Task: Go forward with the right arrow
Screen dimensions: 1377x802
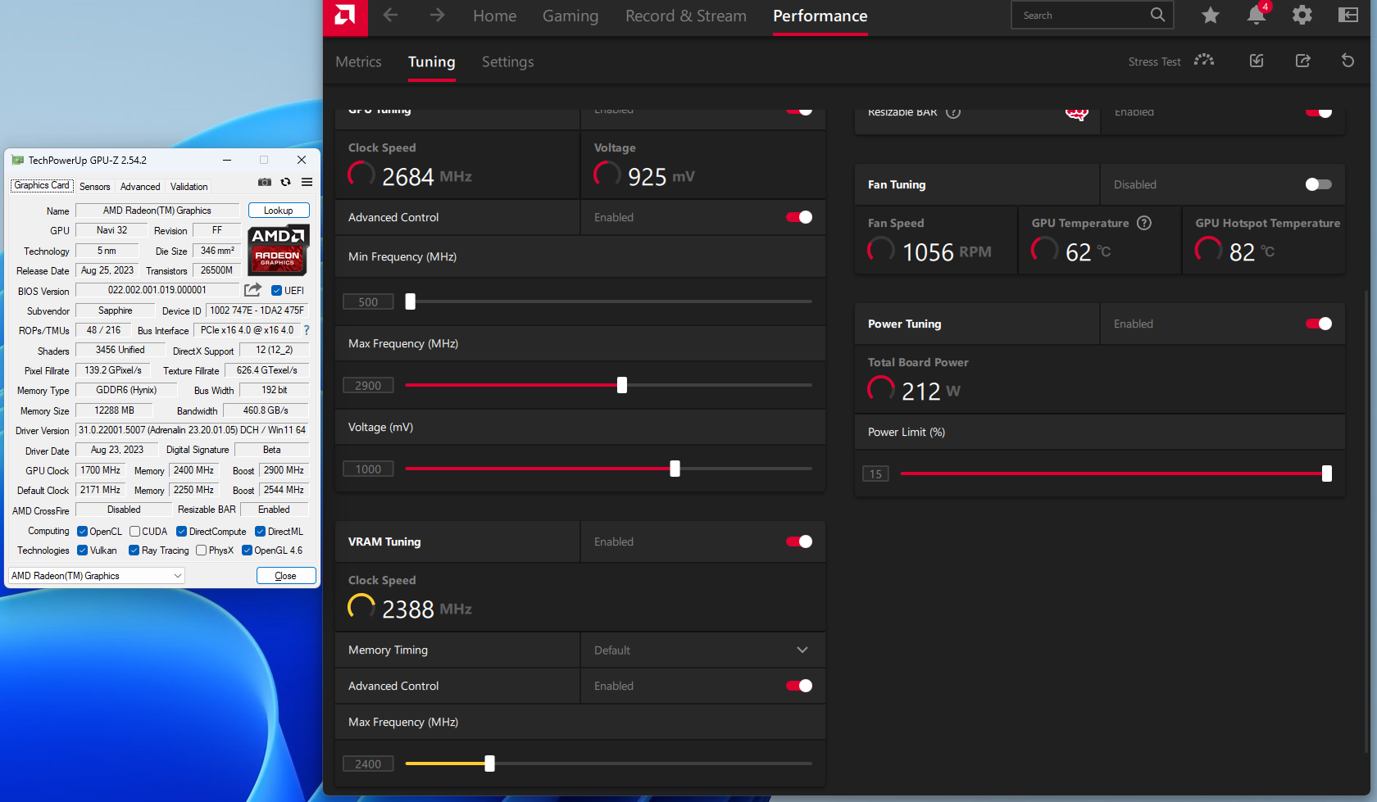Action: (437, 16)
